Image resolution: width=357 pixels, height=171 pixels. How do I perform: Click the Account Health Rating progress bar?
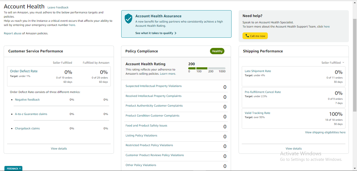coord(207,68)
